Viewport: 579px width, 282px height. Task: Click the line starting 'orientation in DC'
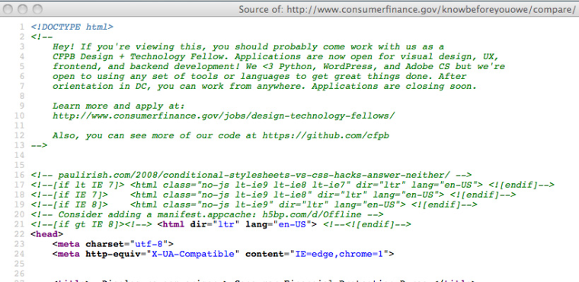pos(265,87)
